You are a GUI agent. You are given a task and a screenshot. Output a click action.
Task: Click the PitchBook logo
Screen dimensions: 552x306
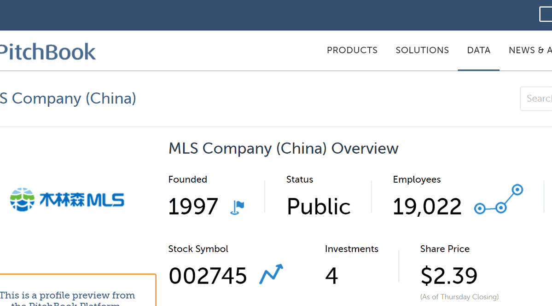point(48,52)
